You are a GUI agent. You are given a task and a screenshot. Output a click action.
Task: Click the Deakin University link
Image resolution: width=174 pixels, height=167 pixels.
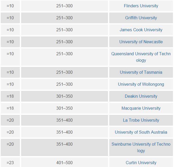(x=141, y=96)
